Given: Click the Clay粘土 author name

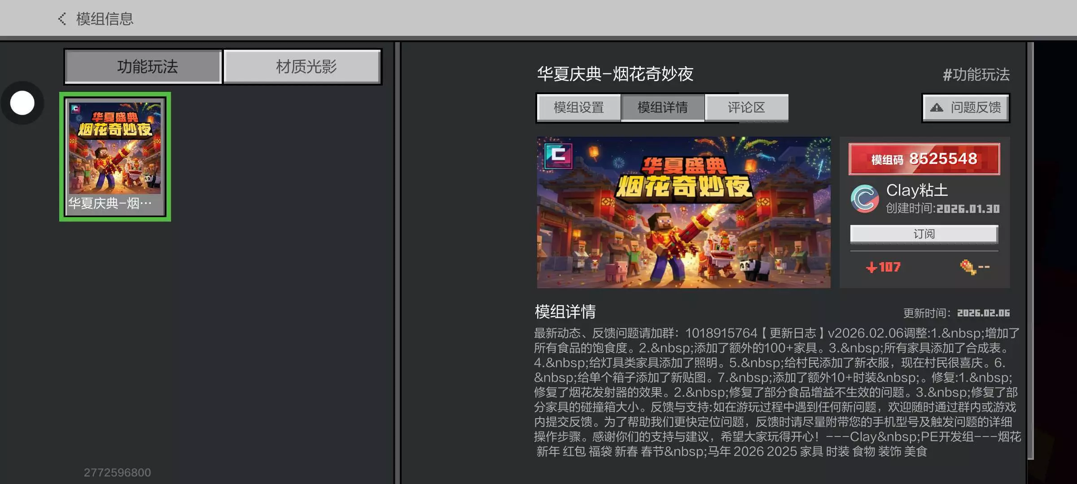Looking at the screenshot, I should click(x=917, y=190).
